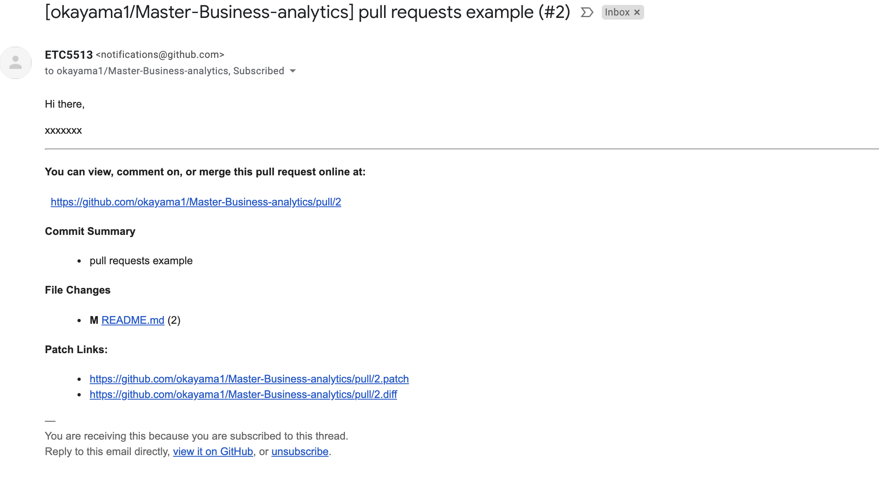The width and height of the screenshot is (879, 482).
Task: Click the 'view it on GitHub' link
Action: [x=213, y=451]
